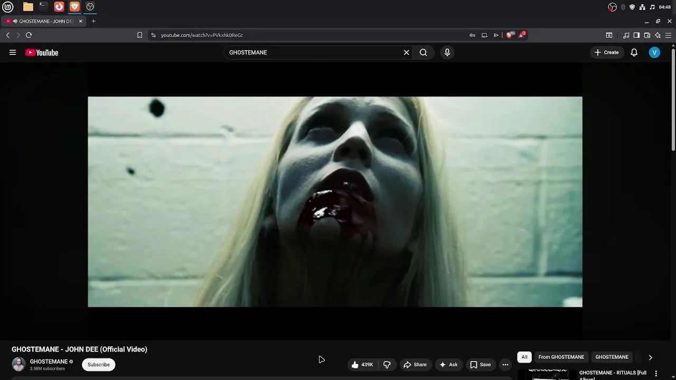Open the Bluetooth tray icon
The height and width of the screenshot is (380, 676).
[x=623, y=7]
